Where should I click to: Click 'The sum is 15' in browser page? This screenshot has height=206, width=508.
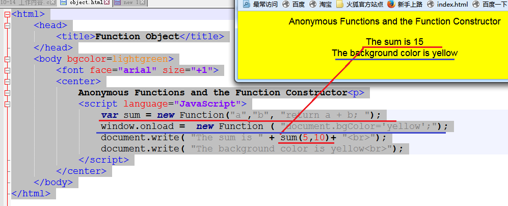point(394,41)
